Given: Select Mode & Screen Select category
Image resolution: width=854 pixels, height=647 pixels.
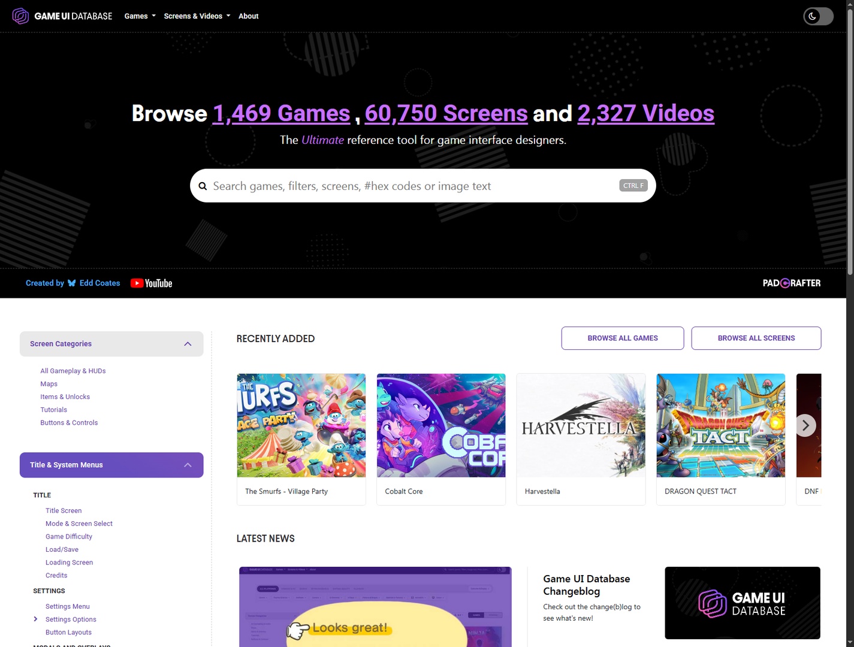Looking at the screenshot, I should [x=79, y=524].
